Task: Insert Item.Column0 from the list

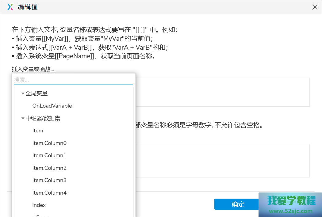Action: click(x=49, y=143)
